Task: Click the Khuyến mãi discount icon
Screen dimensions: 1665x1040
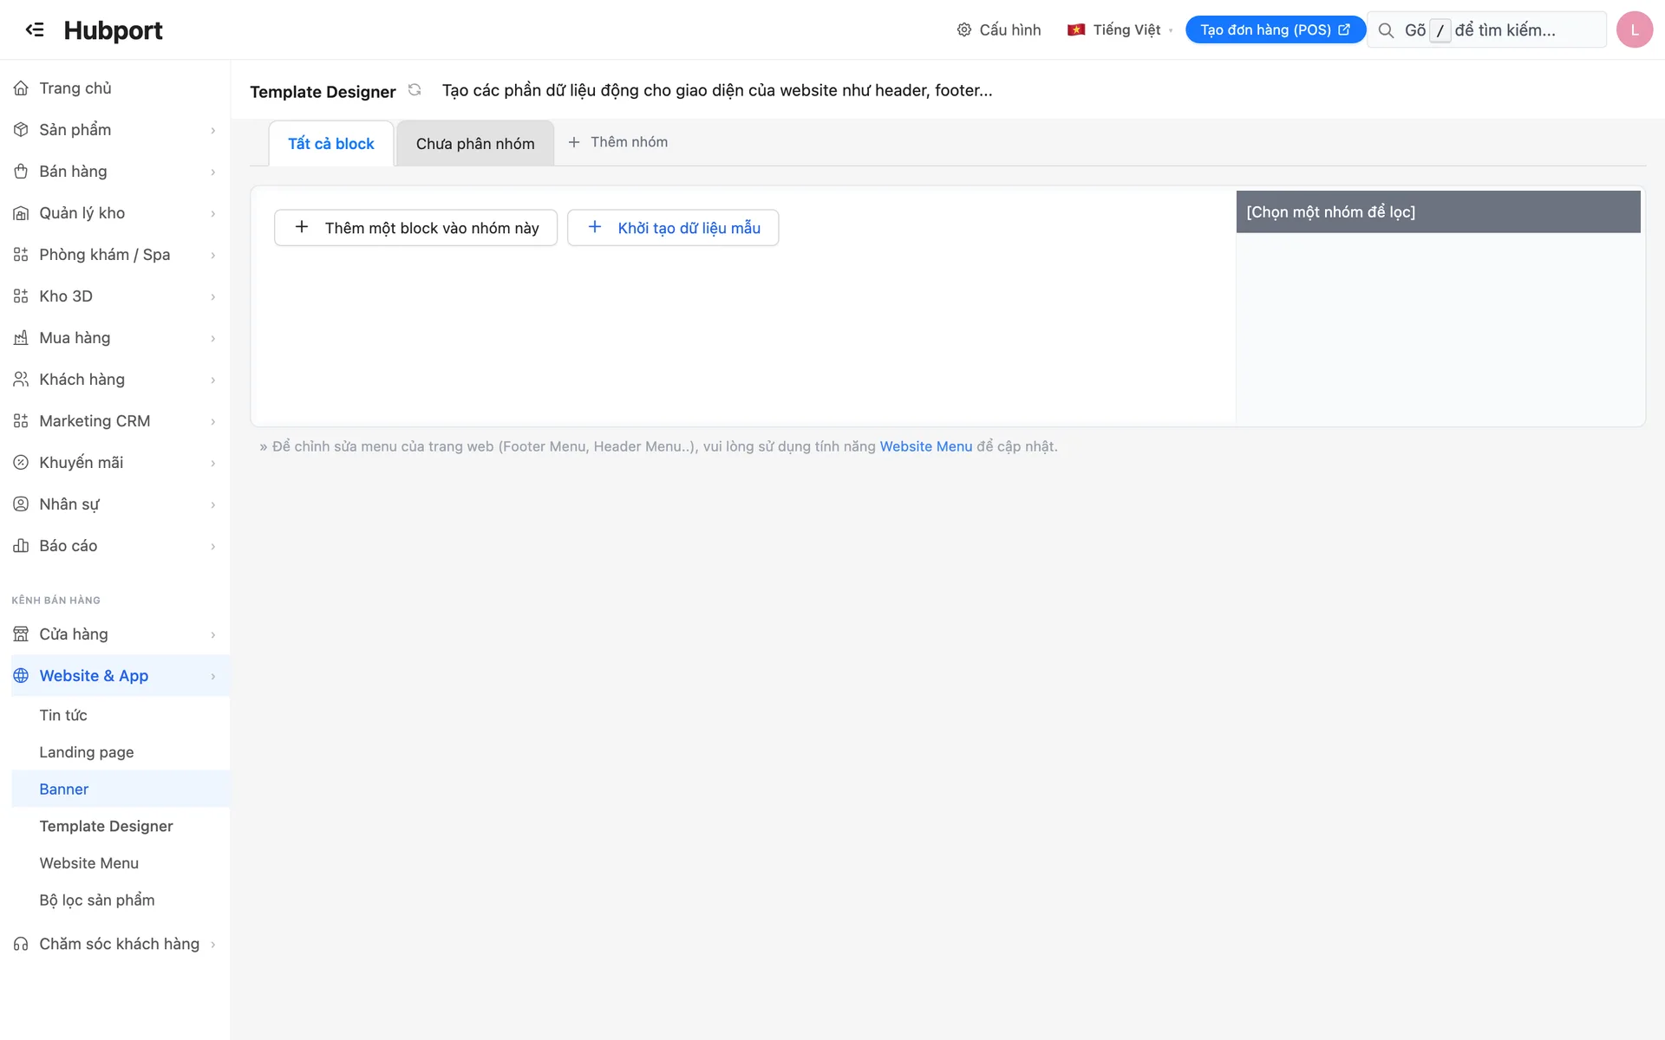Action: (21, 463)
